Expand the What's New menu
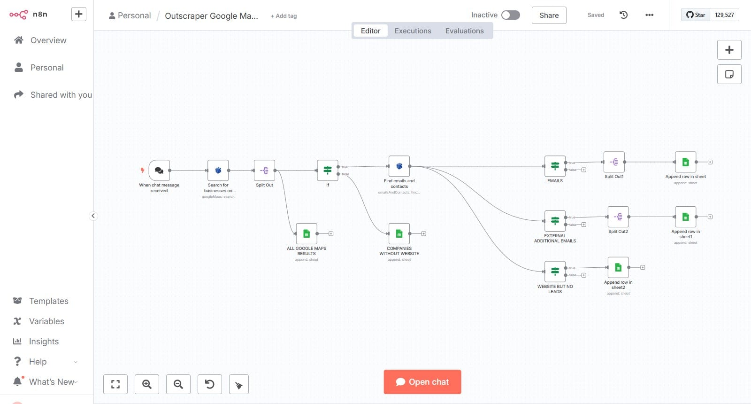Image resolution: width=751 pixels, height=404 pixels. pos(46,382)
